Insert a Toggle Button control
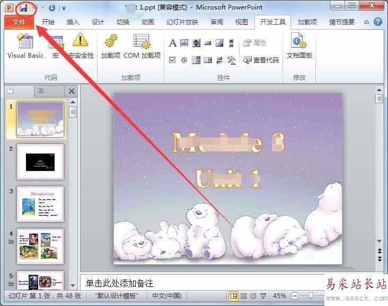The image size is (388, 306). 219,60
